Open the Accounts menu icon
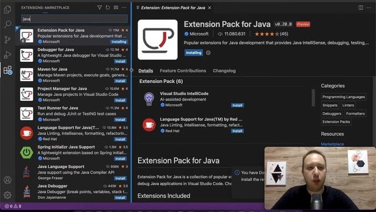 tap(8, 180)
